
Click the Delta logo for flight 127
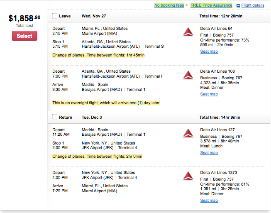pos(188,133)
